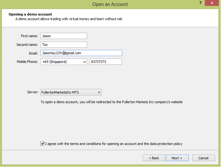The width and height of the screenshot is (221, 167).
Task: Click the question mark help icon
Action: [x=200, y=3]
